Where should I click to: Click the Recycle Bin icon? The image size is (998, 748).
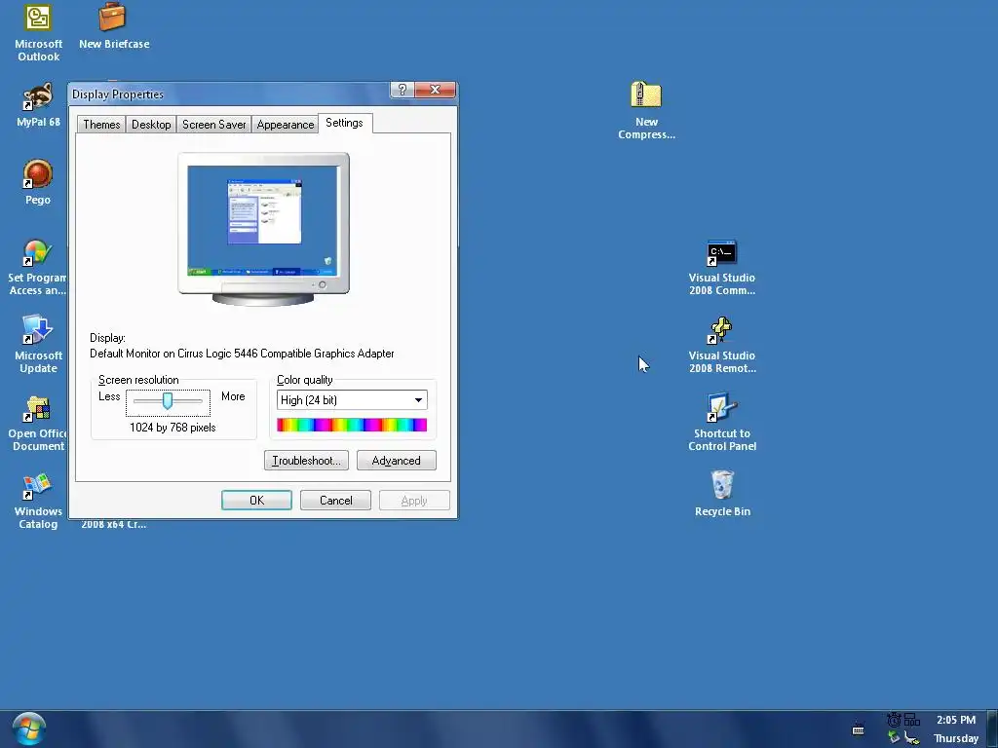tap(722, 494)
